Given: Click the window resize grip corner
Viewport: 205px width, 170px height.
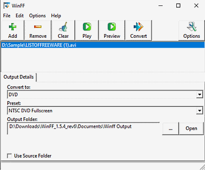Looking at the screenshot, I should [x=202, y=167].
